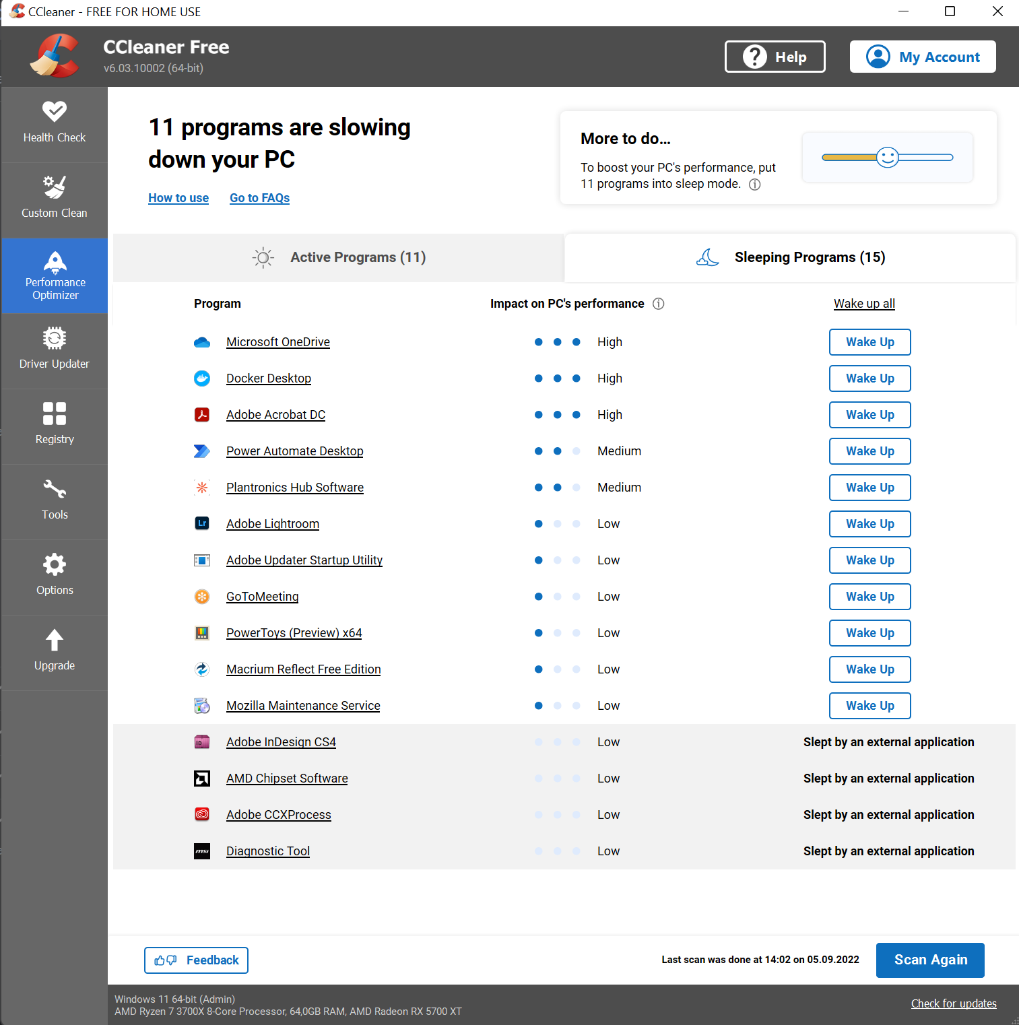Wake up PowerToys (Preview) x64
Image resolution: width=1019 pixels, height=1025 pixels.
click(870, 633)
